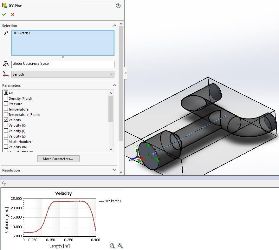
Task: Enable the Velocity RRF checkbox
Action: tap(6, 147)
